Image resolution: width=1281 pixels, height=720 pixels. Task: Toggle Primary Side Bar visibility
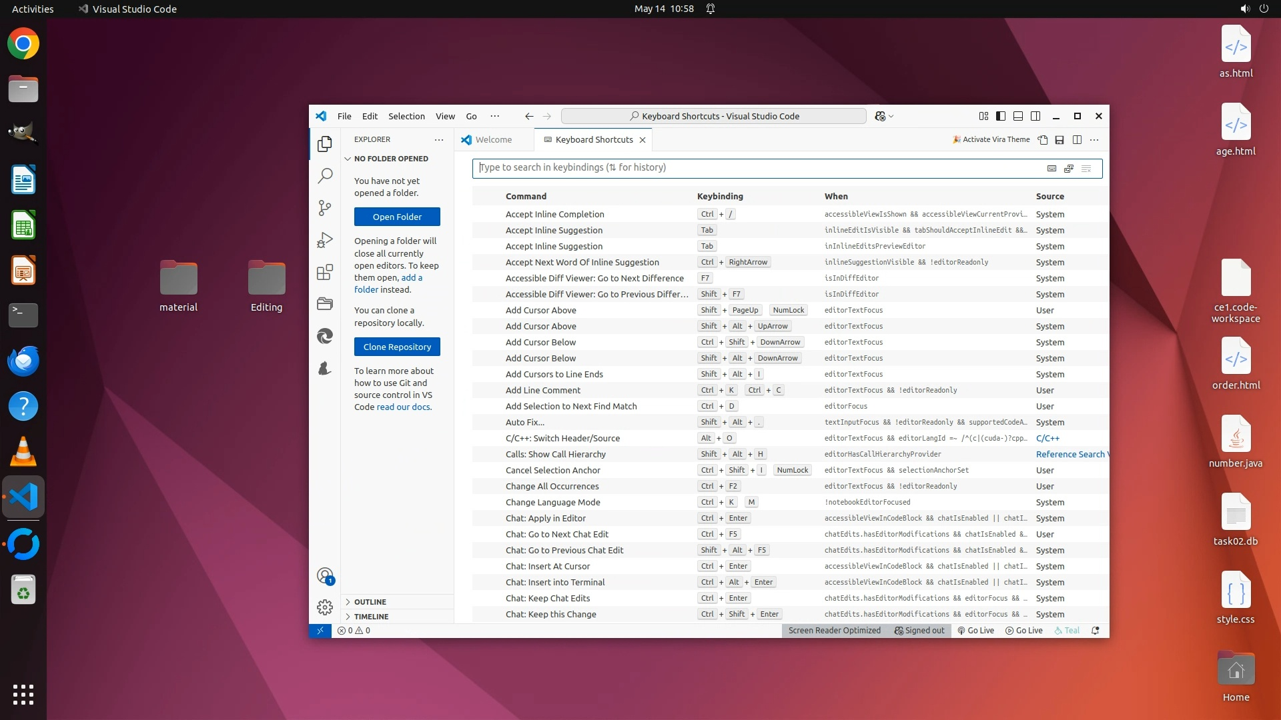pyautogui.click(x=1001, y=116)
